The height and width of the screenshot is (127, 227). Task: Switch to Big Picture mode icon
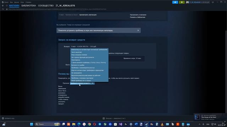click(213, 2)
